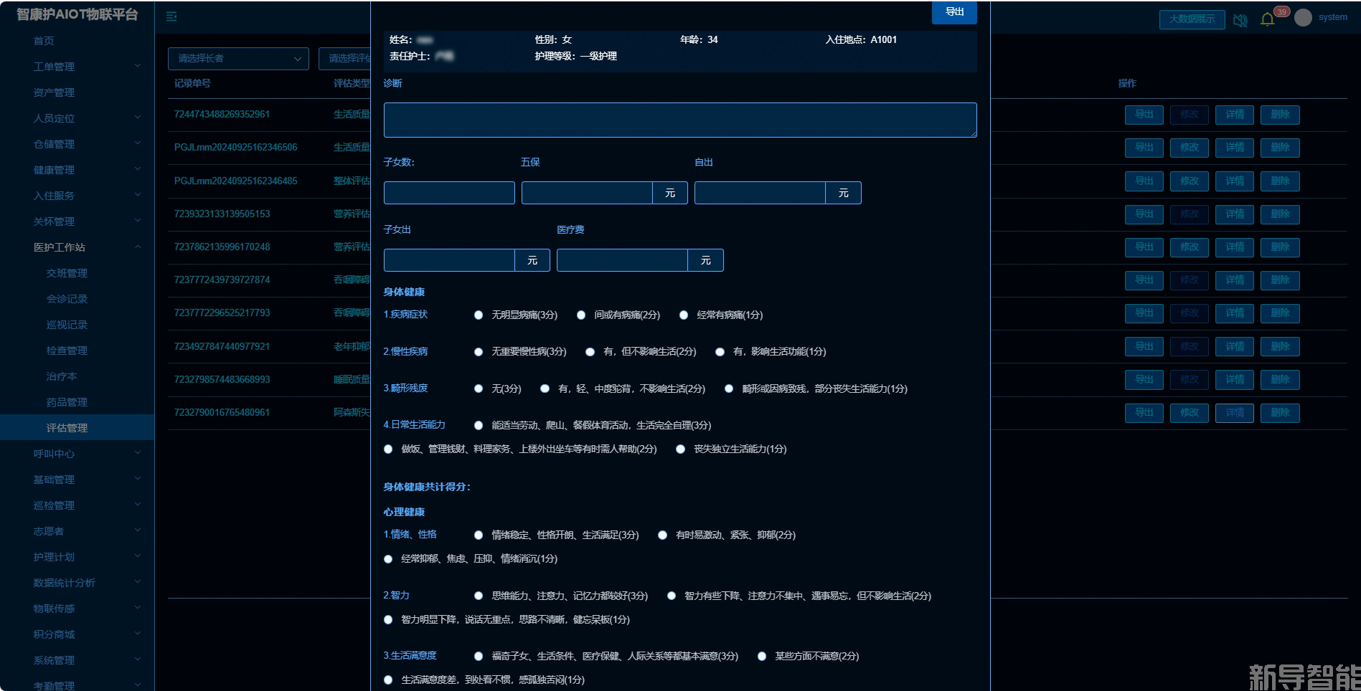Open the 大数据展示 button in header
Image resolution: width=1361 pixels, height=691 pixels.
click(1192, 19)
